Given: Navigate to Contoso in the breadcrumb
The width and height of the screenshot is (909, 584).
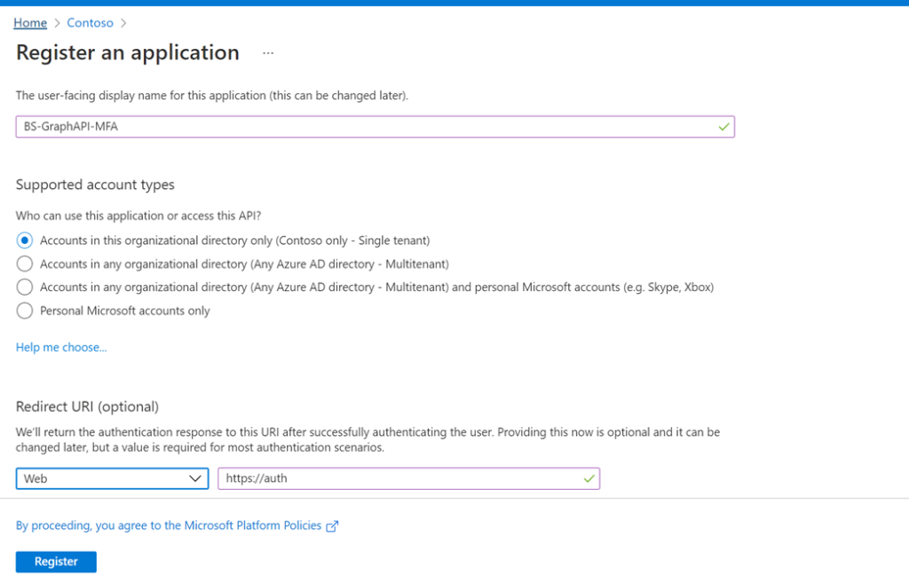Looking at the screenshot, I should [90, 23].
